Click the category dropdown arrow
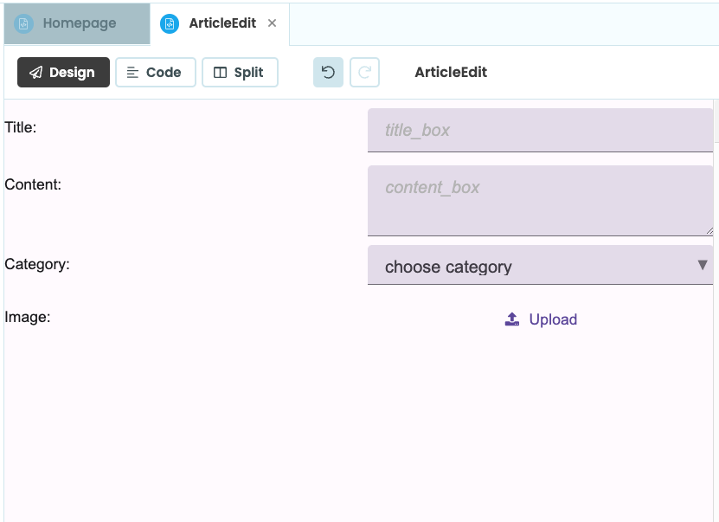Screen dimensions: 719x522 703,265
